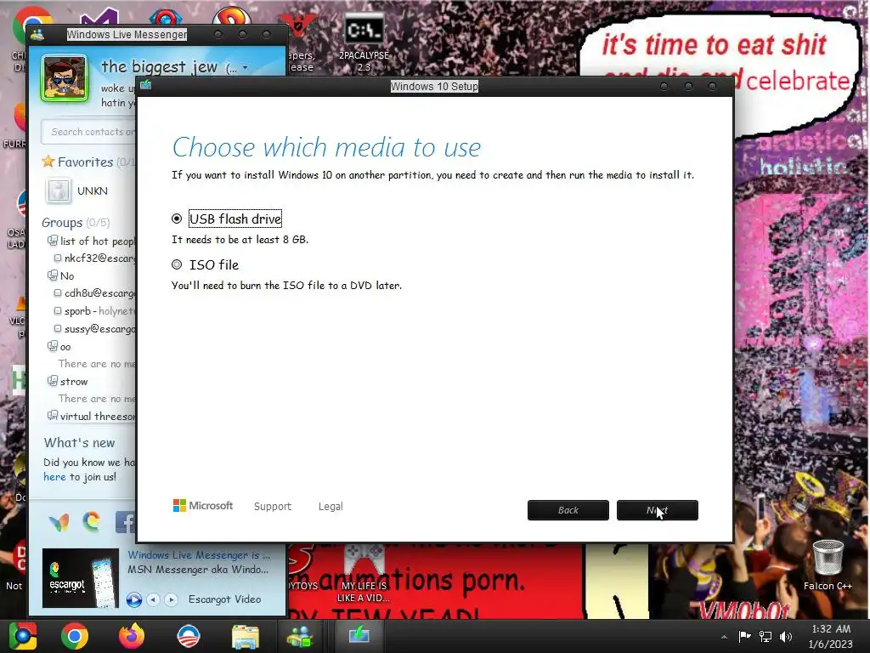Go to previous Messenger video item
Screen dimensions: 870x653
[154, 599]
